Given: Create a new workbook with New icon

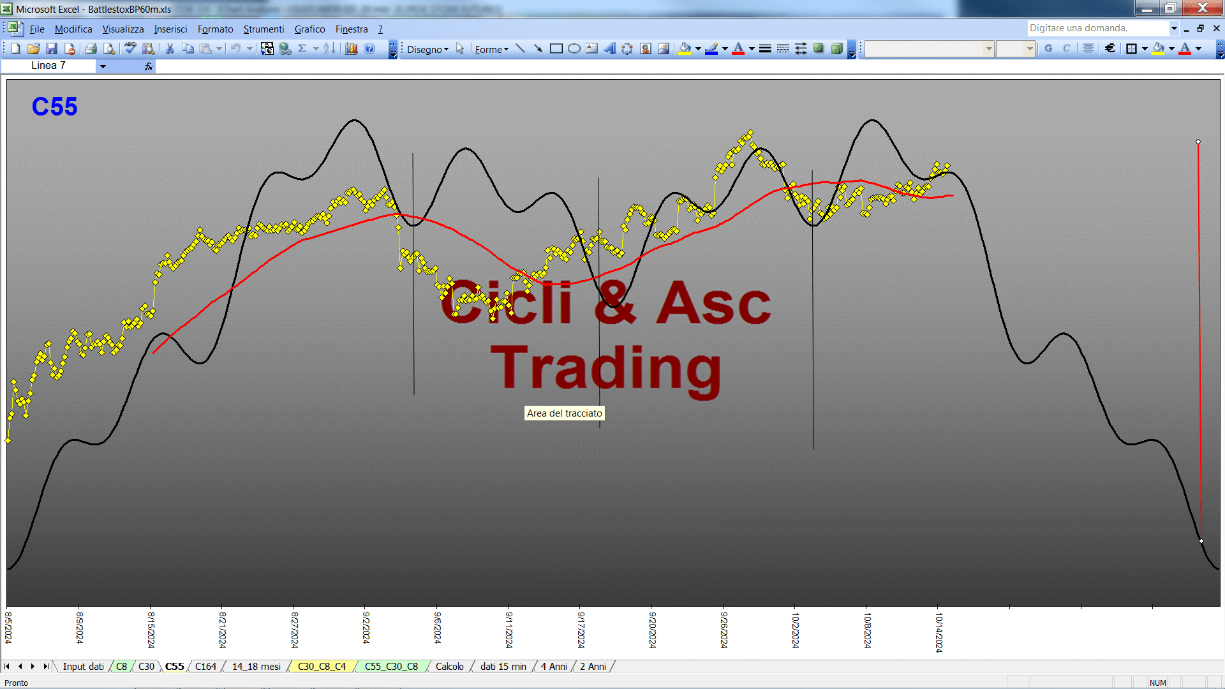Looking at the screenshot, I should [16, 48].
